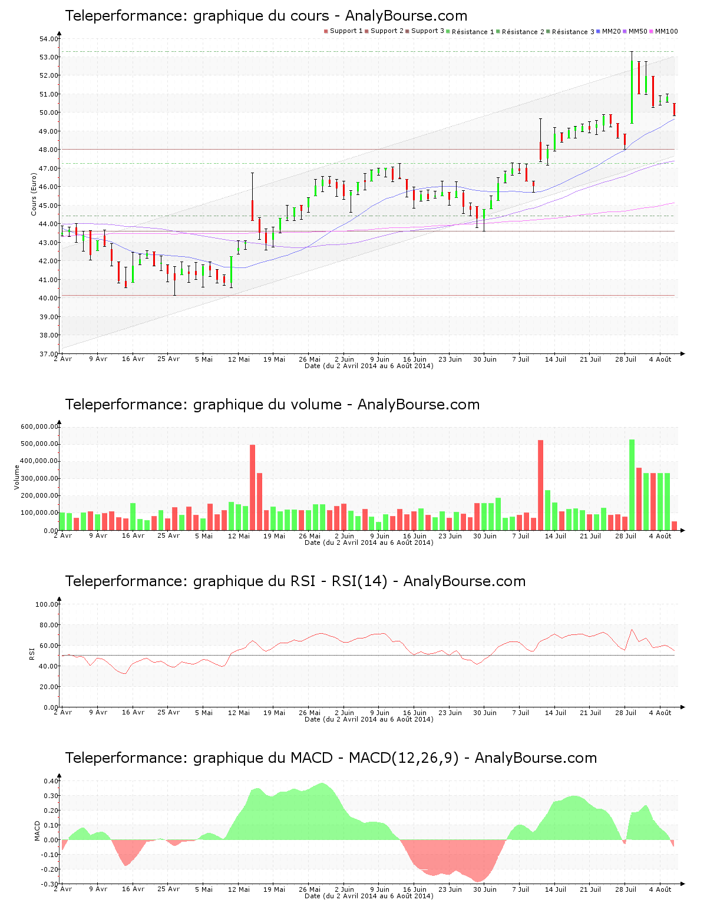
Task: Click the 'Cours (Euro)' axis label
Action: click(34, 194)
